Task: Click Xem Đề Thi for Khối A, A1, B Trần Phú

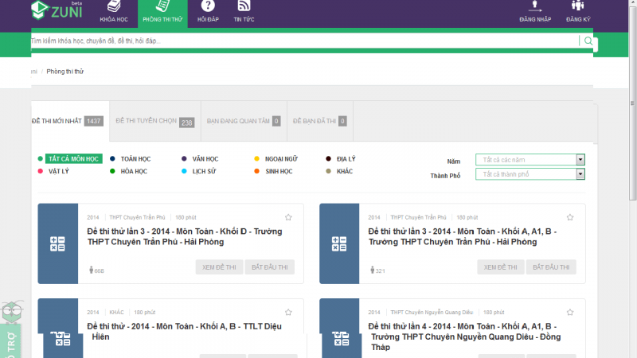Action: click(501, 267)
